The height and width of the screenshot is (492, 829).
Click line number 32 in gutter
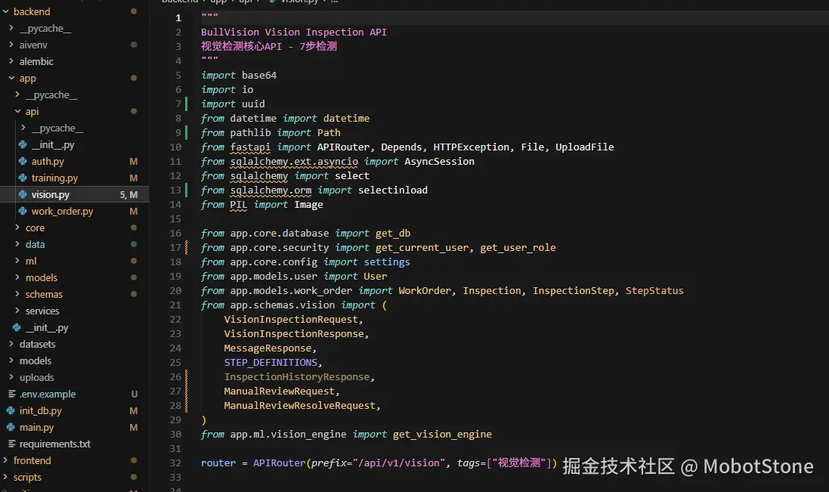pos(175,463)
